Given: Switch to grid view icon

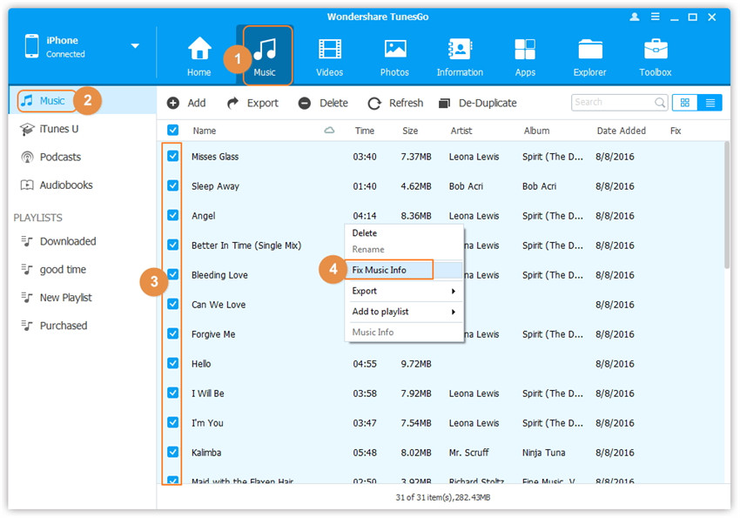Looking at the screenshot, I should coord(684,103).
